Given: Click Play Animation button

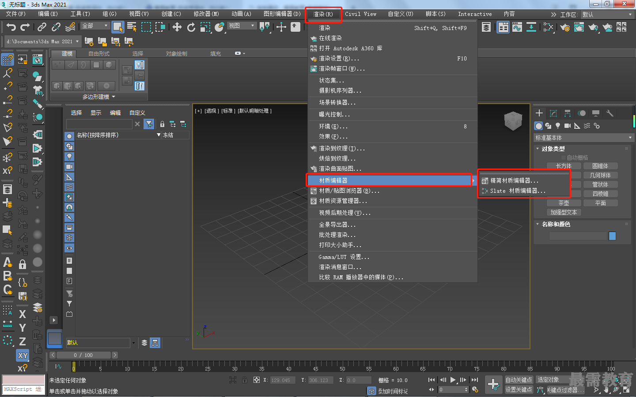Looking at the screenshot, I should pos(453,380).
